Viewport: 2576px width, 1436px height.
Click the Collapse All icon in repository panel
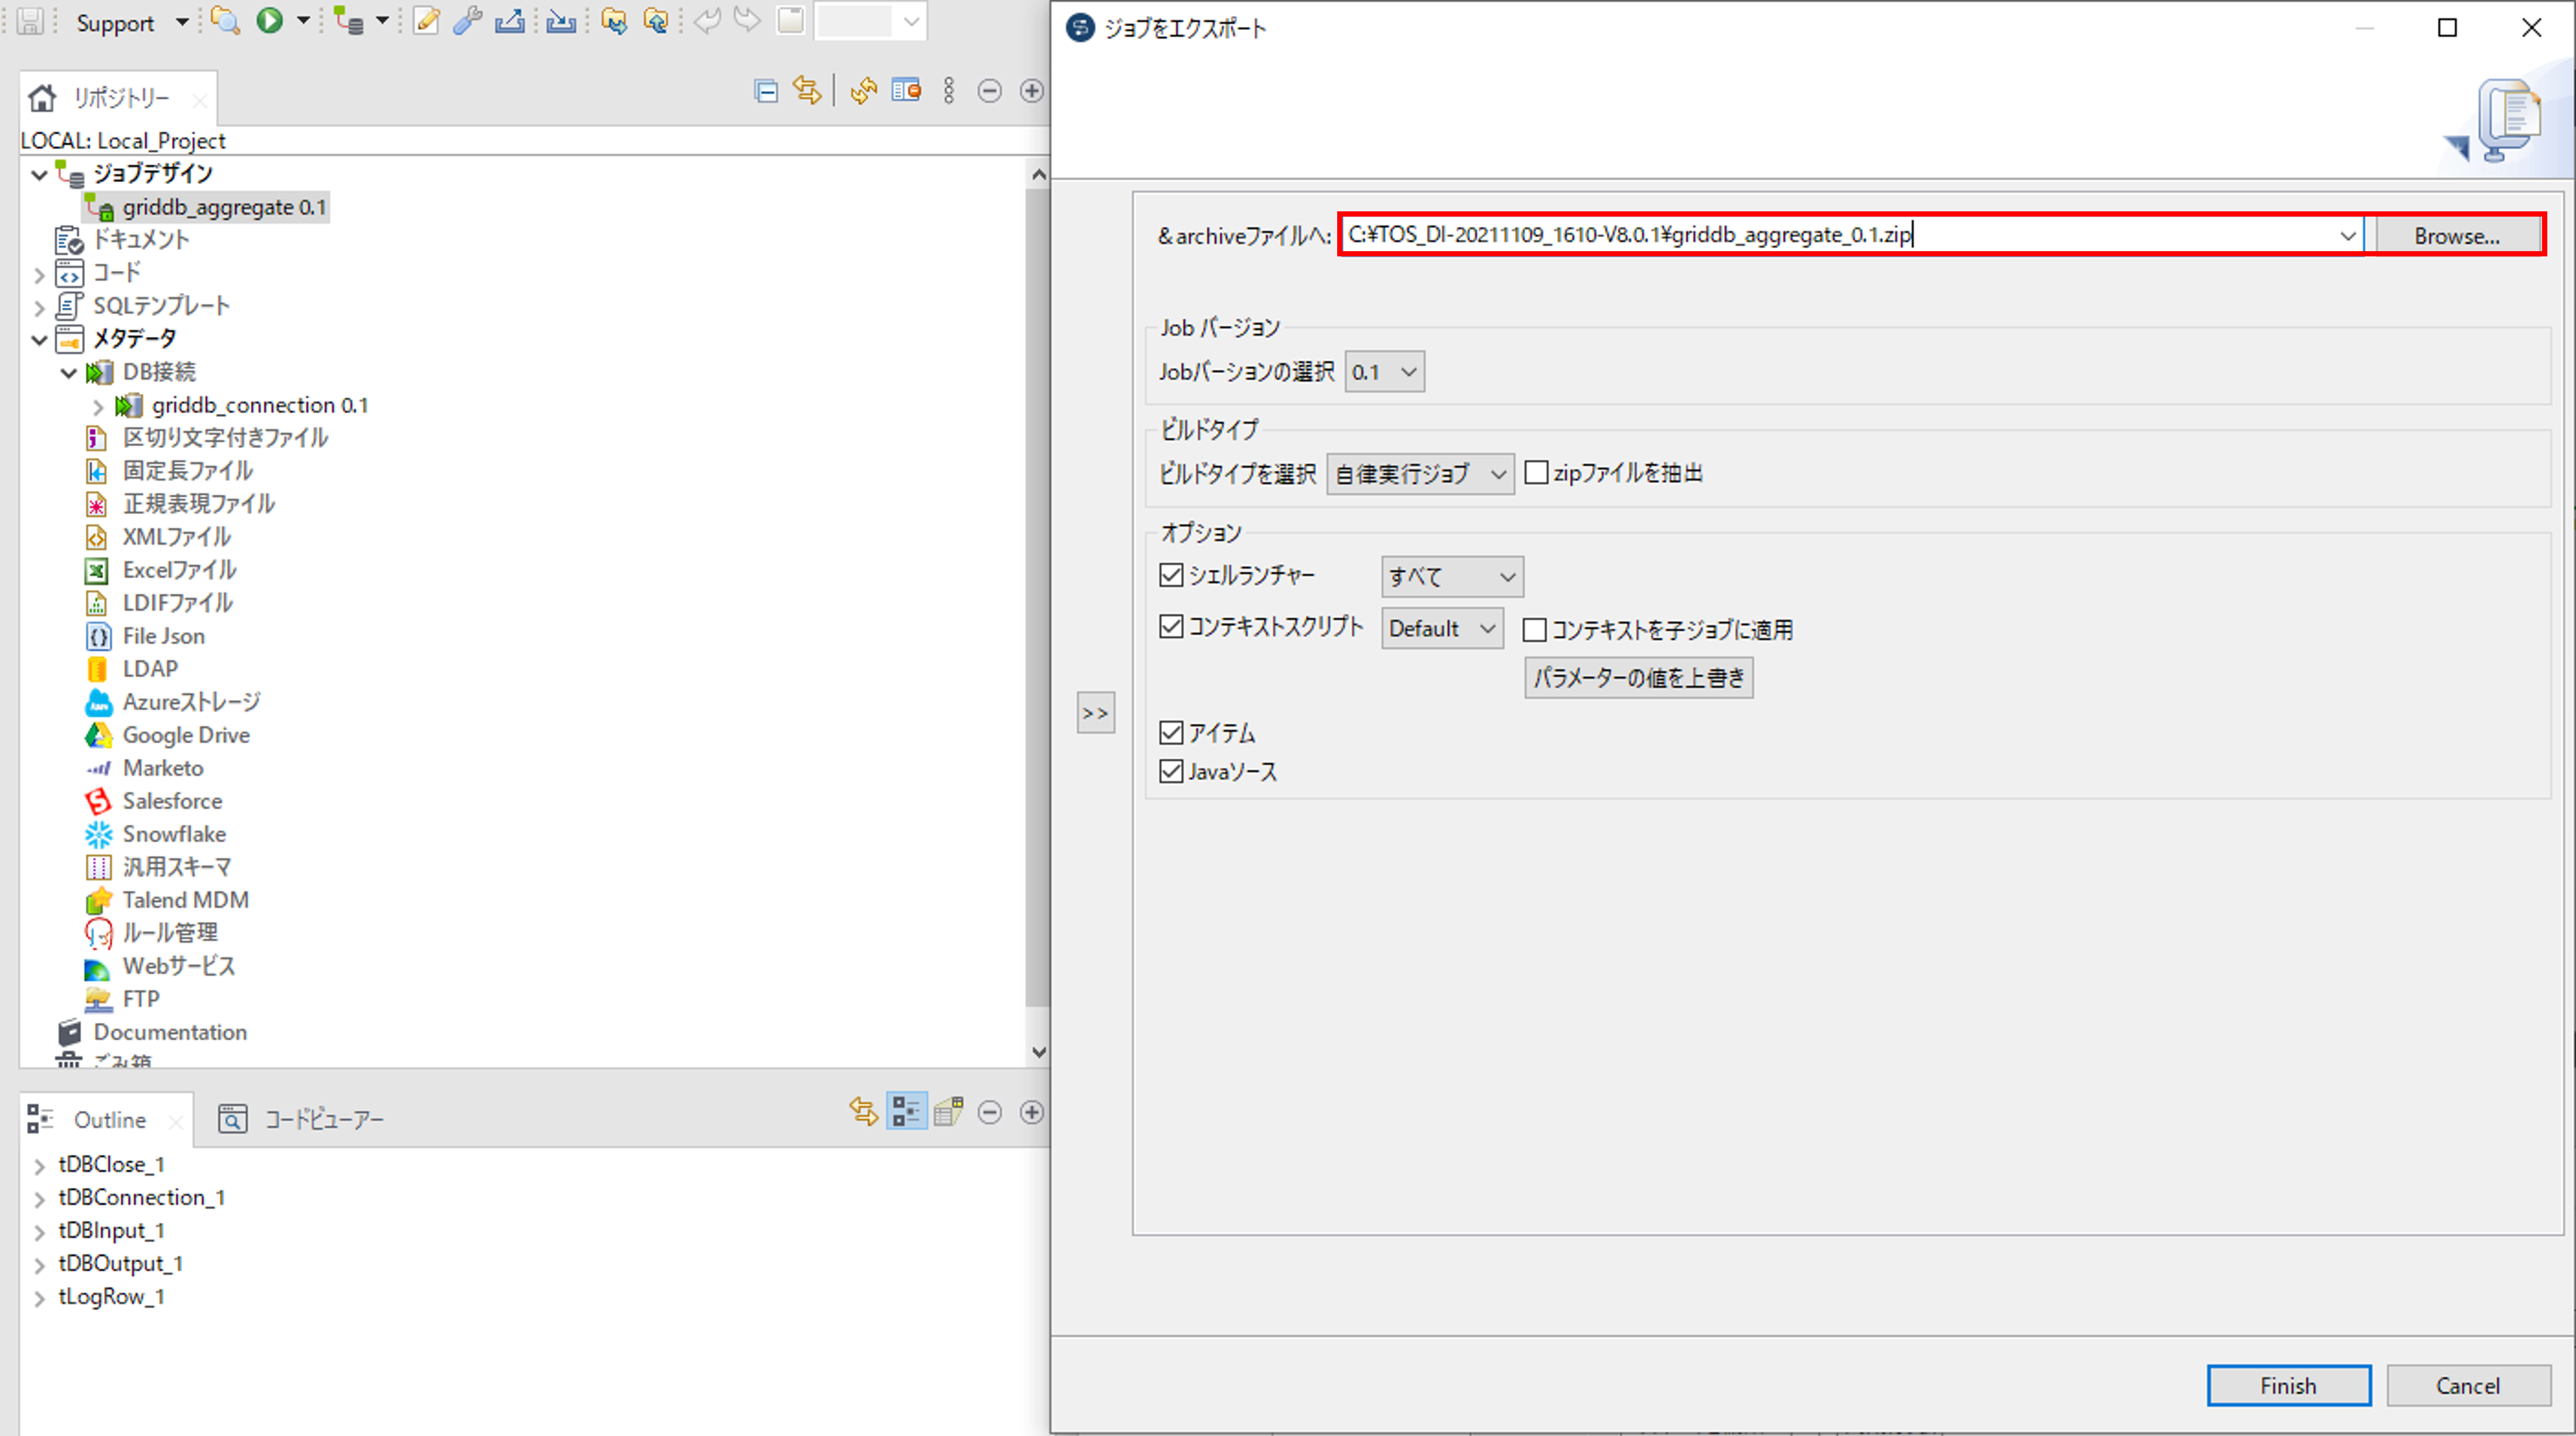coord(766,91)
